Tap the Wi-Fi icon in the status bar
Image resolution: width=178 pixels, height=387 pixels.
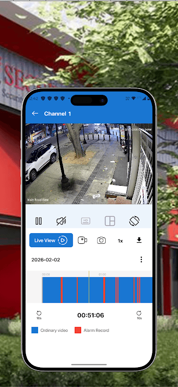pyautogui.click(x=134, y=98)
